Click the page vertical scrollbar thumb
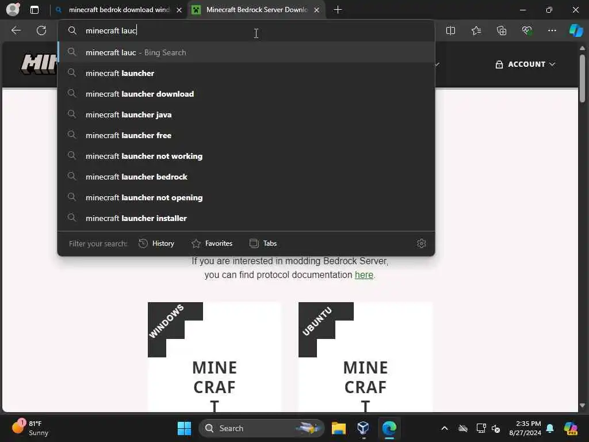The height and width of the screenshot is (442, 589). pyautogui.click(x=582, y=78)
